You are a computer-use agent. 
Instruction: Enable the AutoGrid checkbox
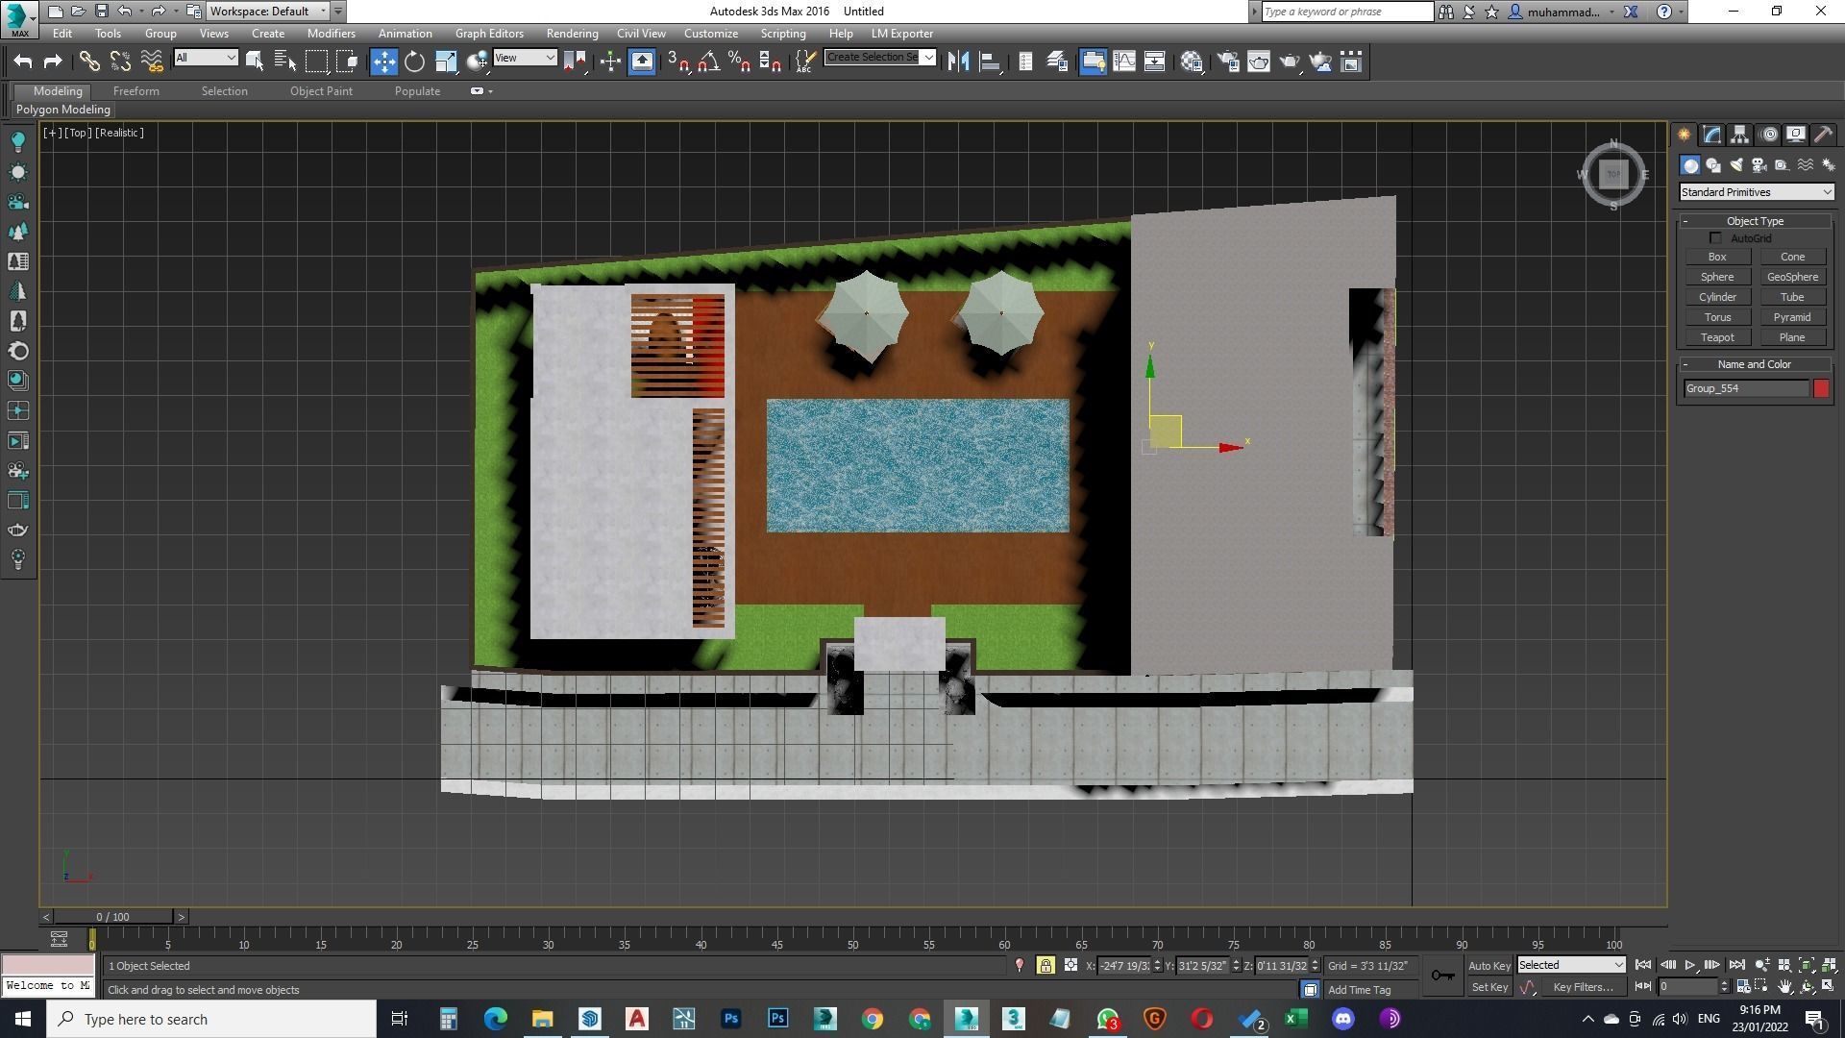[1715, 238]
